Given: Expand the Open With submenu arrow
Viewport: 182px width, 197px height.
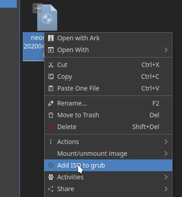Looking at the screenshot, I should [x=166, y=50].
